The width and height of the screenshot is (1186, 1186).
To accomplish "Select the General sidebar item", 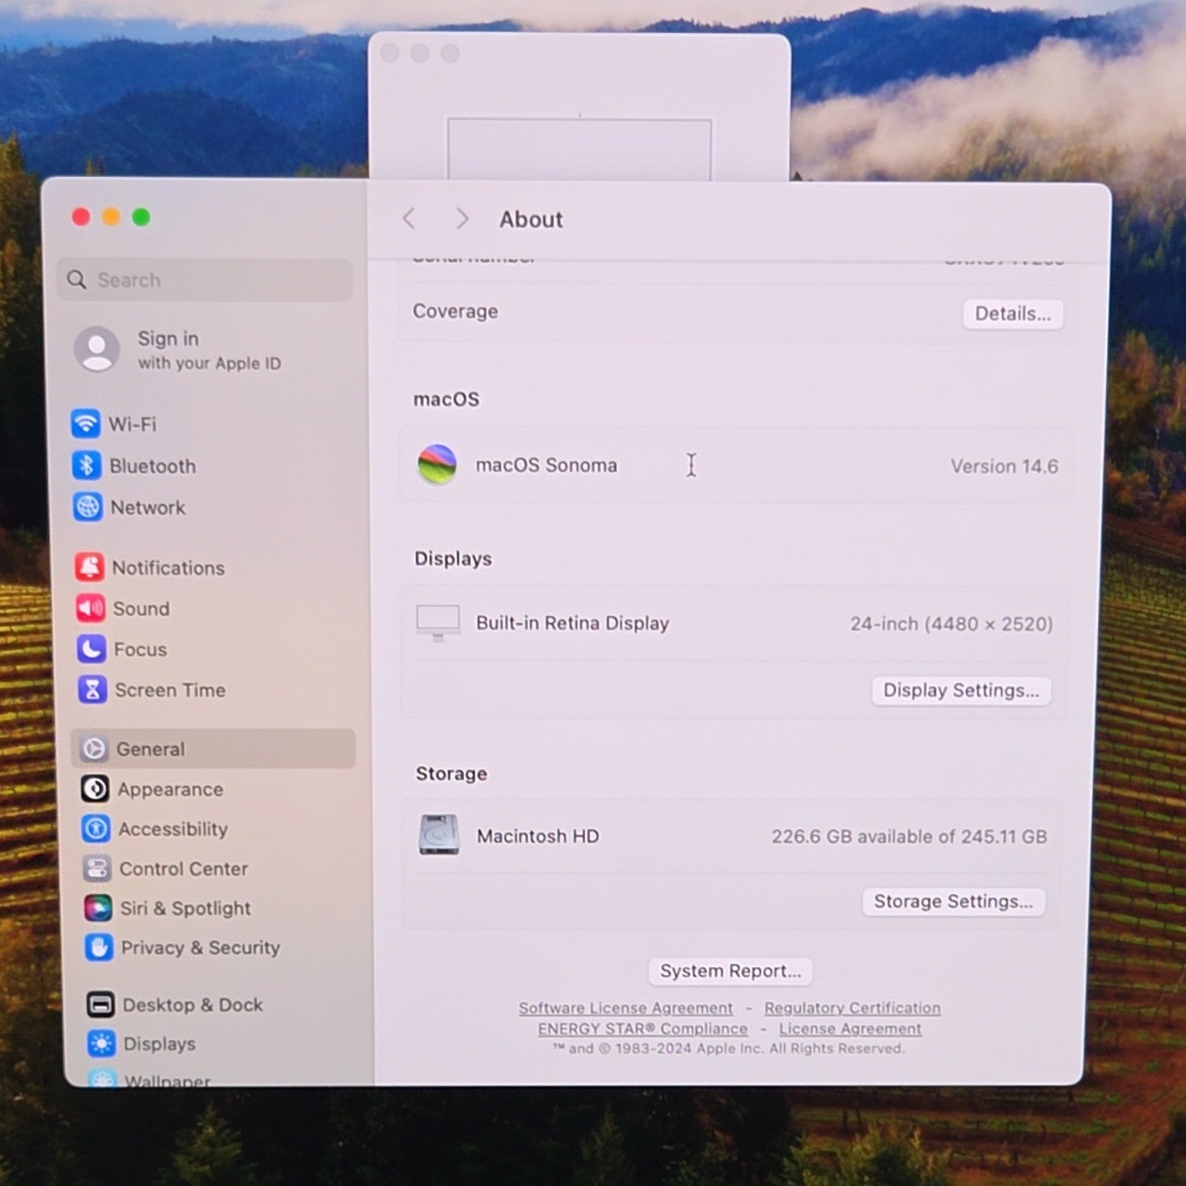I will click(213, 748).
